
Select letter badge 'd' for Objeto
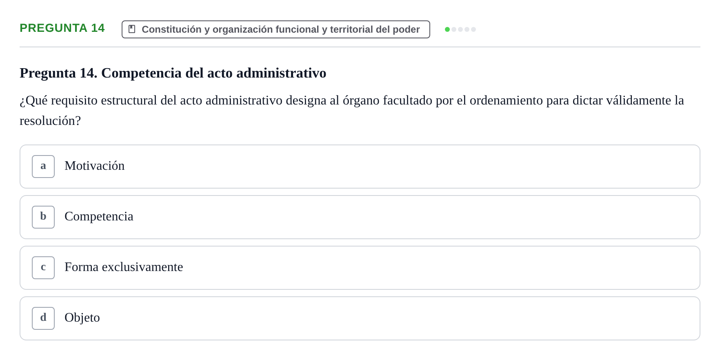pos(43,318)
